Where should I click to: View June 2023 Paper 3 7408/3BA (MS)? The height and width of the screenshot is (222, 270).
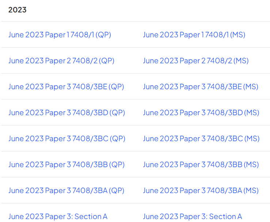[201, 191]
